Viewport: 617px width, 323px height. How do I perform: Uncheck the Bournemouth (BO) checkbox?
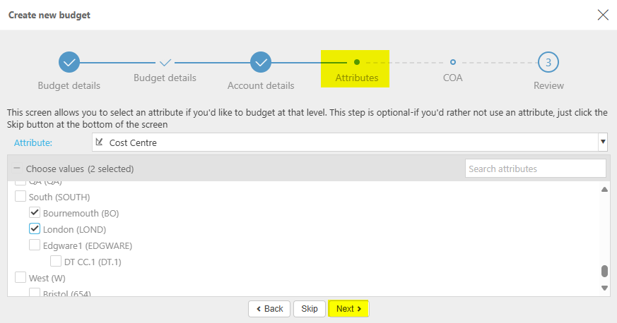(35, 212)
